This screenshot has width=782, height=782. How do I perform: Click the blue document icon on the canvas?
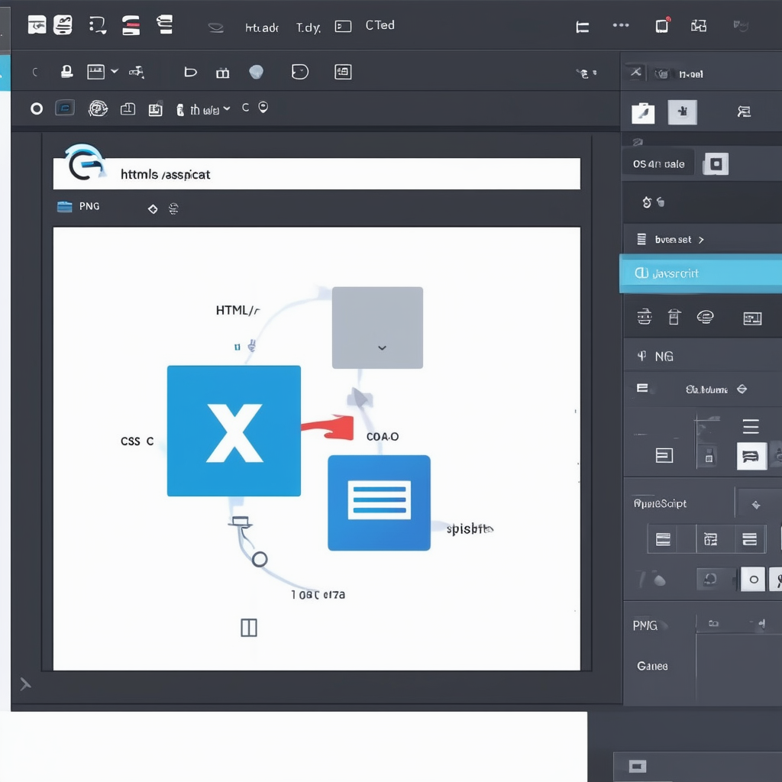pos(379,502)
